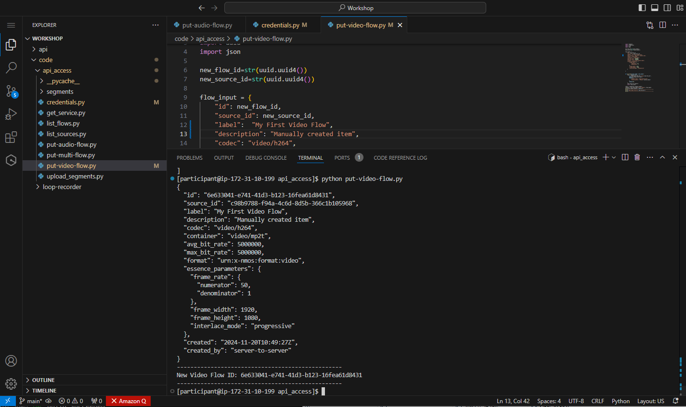
Task: Click forwarded ports indicator showing 0
Action: point(96,401)
